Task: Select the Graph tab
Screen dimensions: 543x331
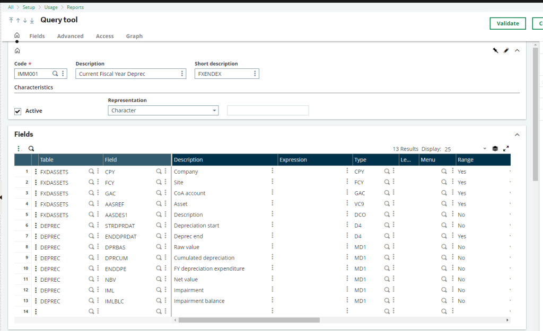Action: pyautogui.click(x=134, y=36)
